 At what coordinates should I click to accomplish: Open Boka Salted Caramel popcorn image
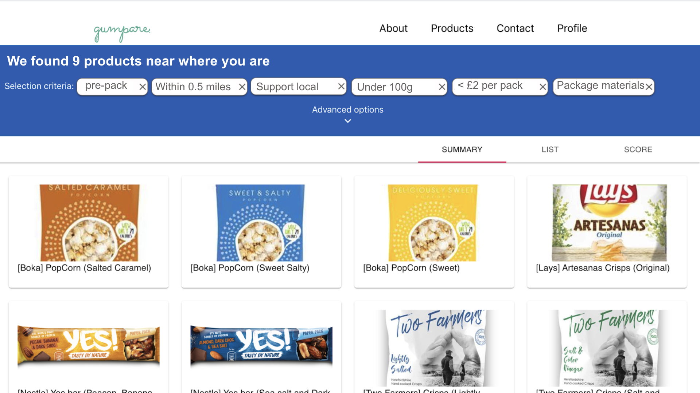click(89, 223)
